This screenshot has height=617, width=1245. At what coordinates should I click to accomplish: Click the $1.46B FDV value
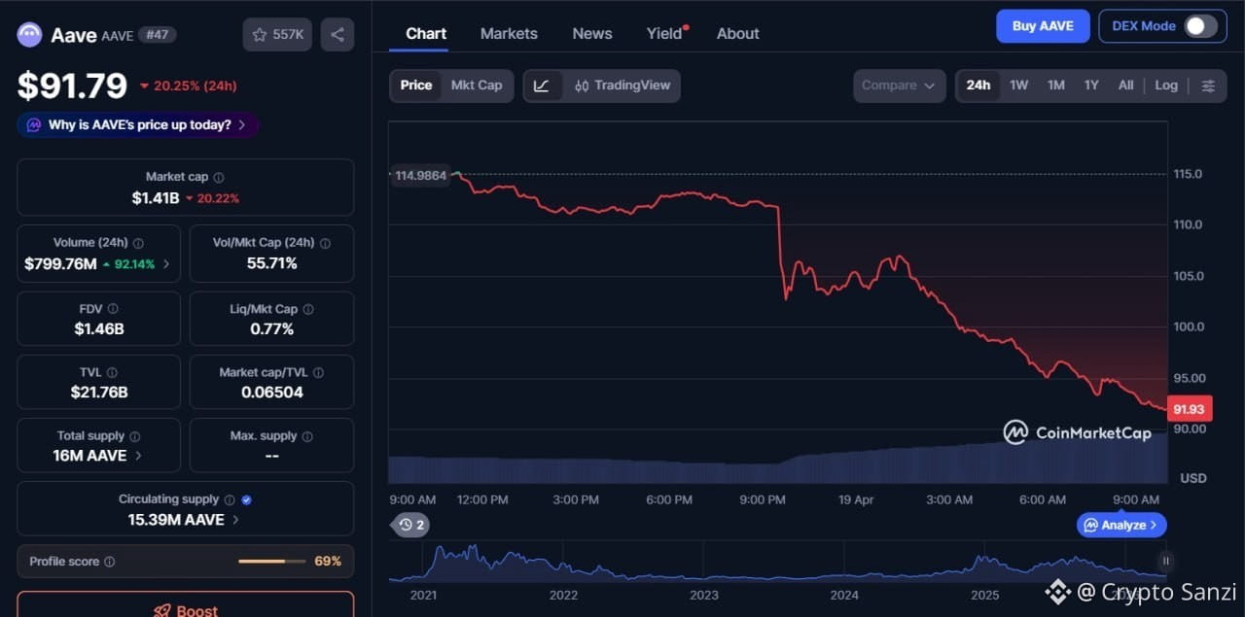(x=99, y=329)
